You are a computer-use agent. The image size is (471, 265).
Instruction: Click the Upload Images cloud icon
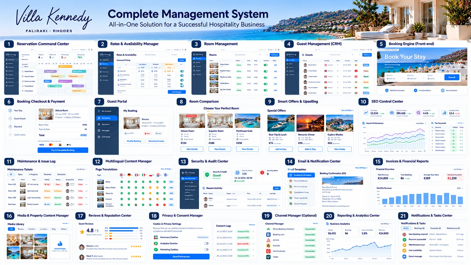(x=60, y=244)
